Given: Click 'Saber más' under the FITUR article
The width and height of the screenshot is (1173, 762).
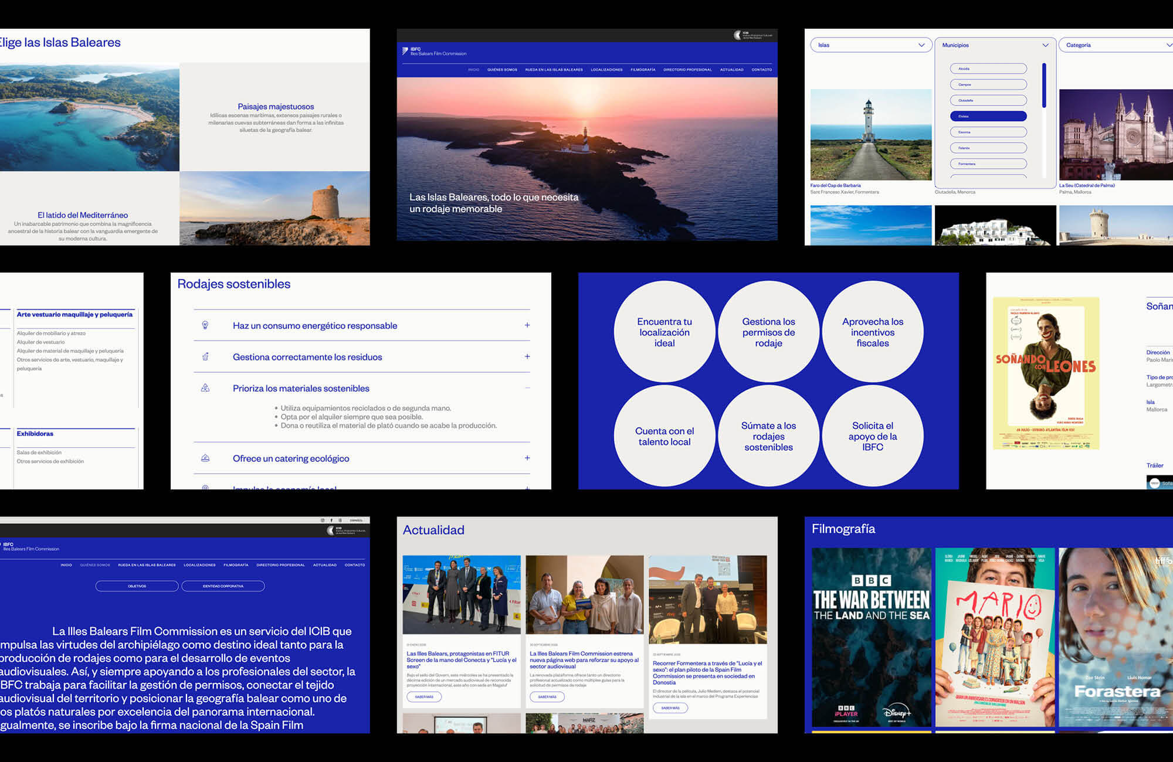Looking at the screenshot, I should (x=424, y=697).
